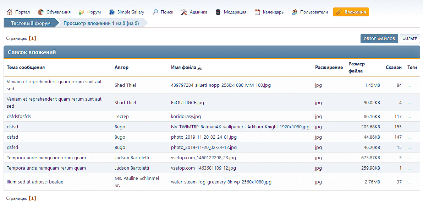Click the Календарь calendar icon

pos(257,12)
